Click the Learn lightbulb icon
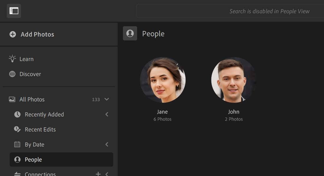The image size is (324, 176). pyautogui.click(x=12, y=59)
